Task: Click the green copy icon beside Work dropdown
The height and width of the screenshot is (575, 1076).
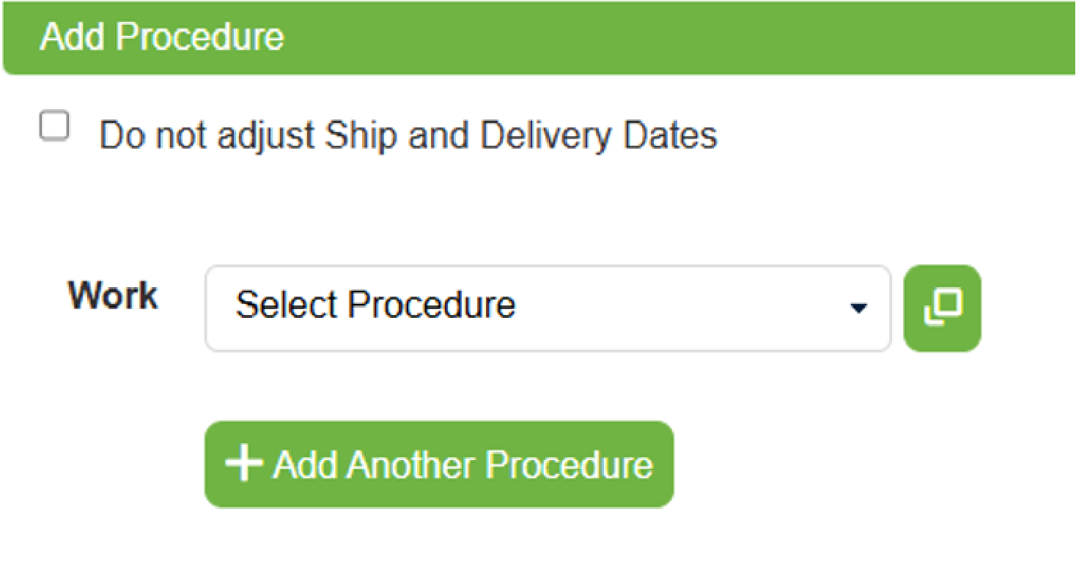Action: pyautogui.click(x=943, y=308)
